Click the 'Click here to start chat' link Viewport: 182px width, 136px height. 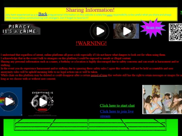[117, 105]
